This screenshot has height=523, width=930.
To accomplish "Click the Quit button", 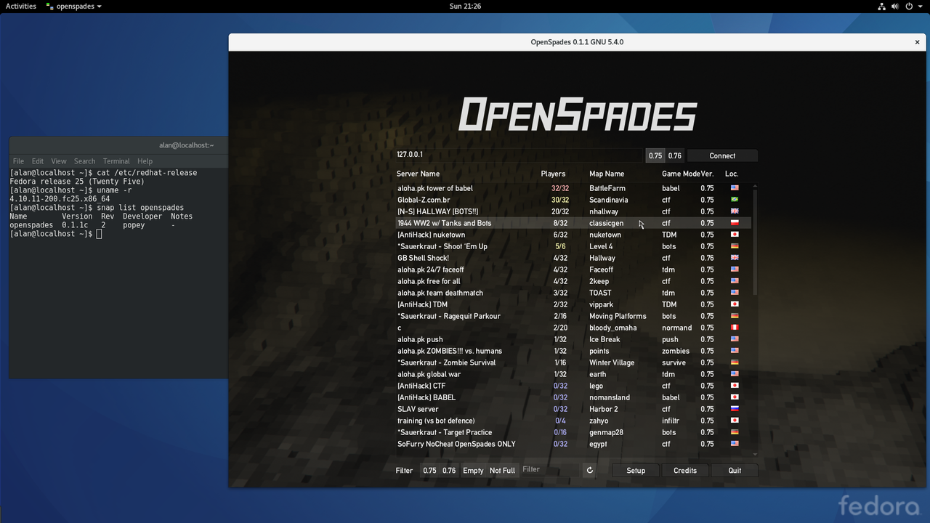I will coord(735,471).
